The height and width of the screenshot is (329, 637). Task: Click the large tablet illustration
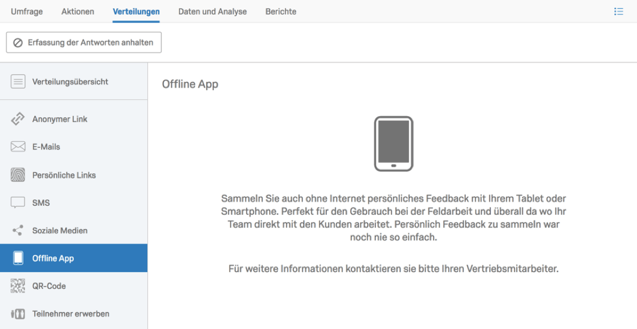pos(393,144)
